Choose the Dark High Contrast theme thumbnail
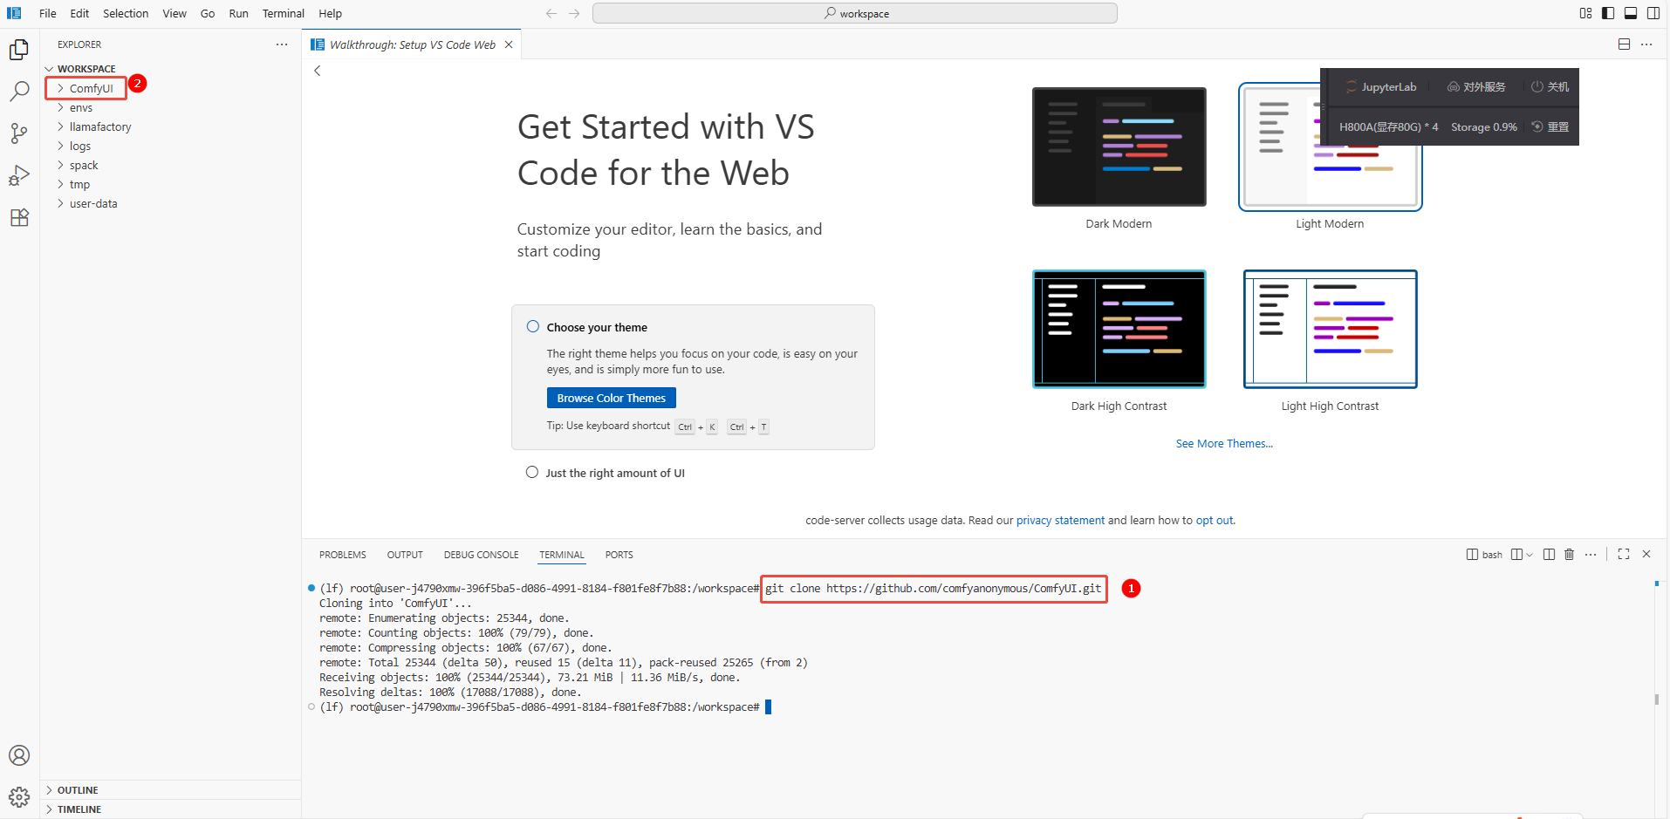The image size is (1670, 819). (x=1119, y=329)
